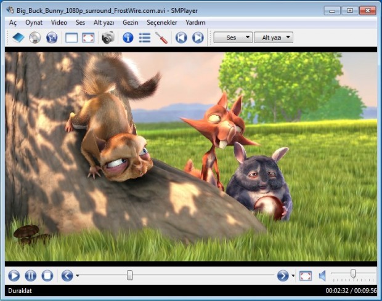Take a screenshot with the camera icon
Viewport: 382px width, 301px height.
[x=107, y=38]
